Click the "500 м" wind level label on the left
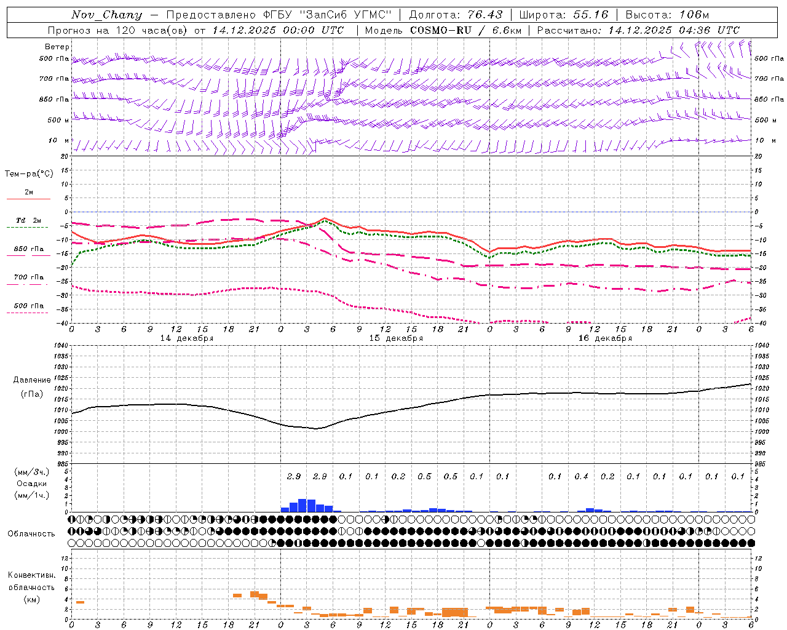Viewport: 787px width, 630px height. pyautogui.click(x=58, y=120)
